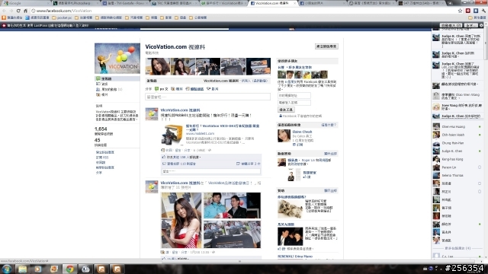
Task: Open the file explorer taskbar icon
Action: tap(22, 269)
